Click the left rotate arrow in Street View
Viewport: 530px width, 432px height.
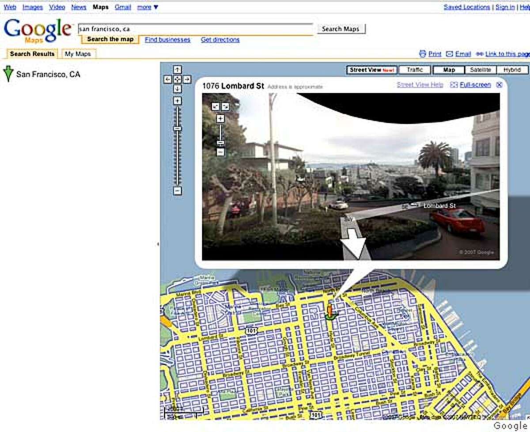[x=216, y=106]
